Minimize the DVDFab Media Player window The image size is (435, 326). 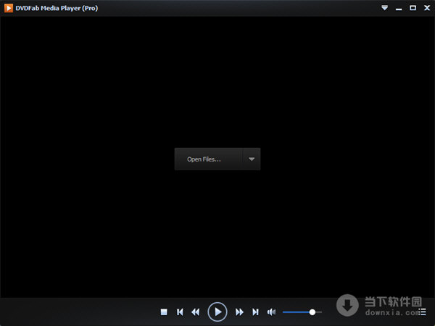pyautogui.click(x=399, y=9)
